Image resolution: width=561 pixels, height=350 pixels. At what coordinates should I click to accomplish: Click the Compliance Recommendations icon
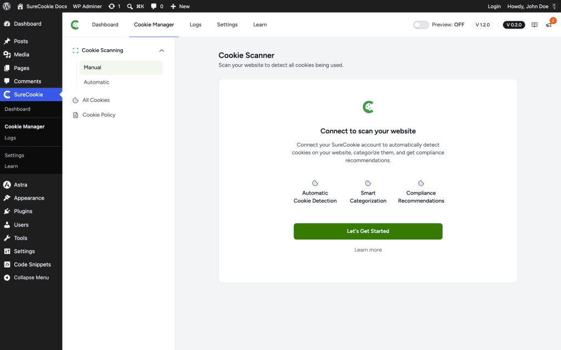pyautogui.click(x=421, y=183)
